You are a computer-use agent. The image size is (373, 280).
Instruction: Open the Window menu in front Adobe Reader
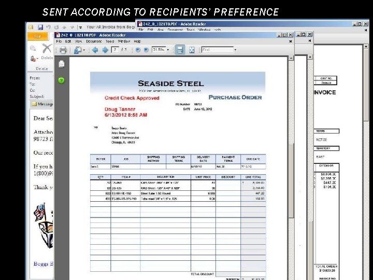[x=124, y=41]
